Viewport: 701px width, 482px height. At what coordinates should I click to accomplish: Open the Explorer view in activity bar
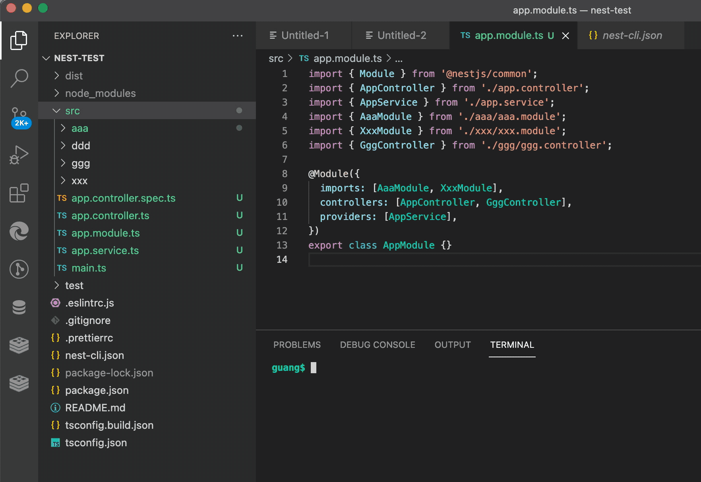click(x=19, y=40)
